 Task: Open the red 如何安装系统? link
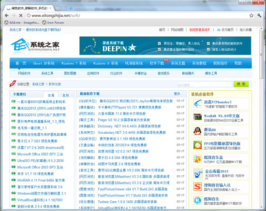pos(199,29)
